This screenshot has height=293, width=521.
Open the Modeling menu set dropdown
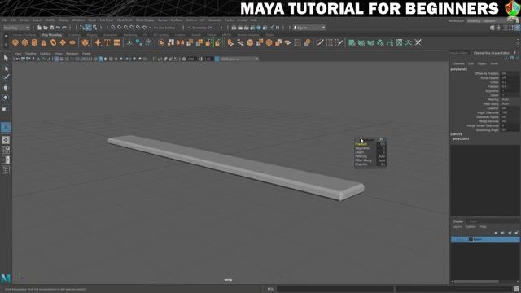click(16, 28)
